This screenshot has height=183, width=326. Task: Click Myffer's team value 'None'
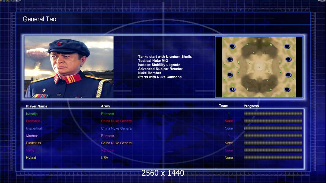(x=229, y=150)
